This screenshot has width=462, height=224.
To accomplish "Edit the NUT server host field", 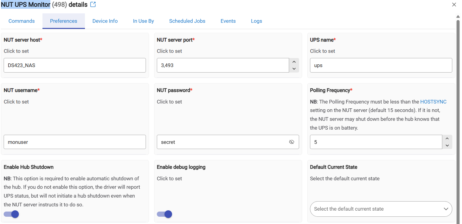I will coord(75,65).
